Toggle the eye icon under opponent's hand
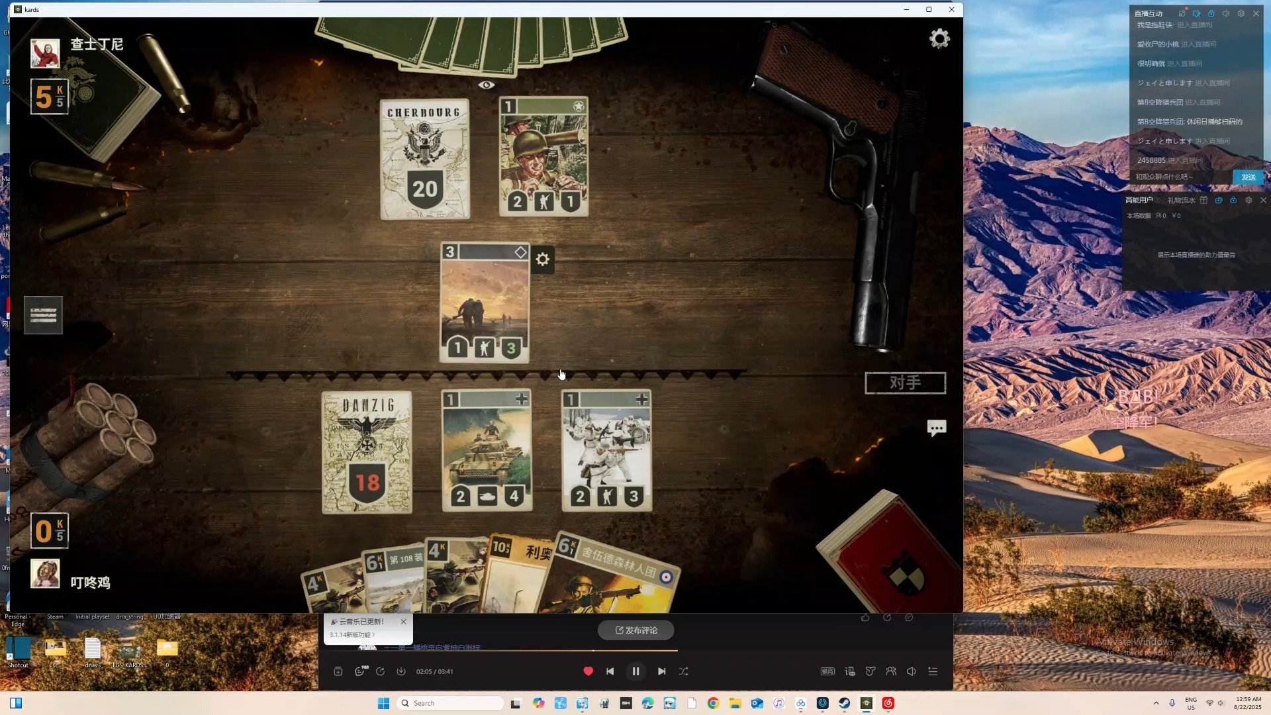The height and width of the screenshot is (715, 1271). (487, 85)
